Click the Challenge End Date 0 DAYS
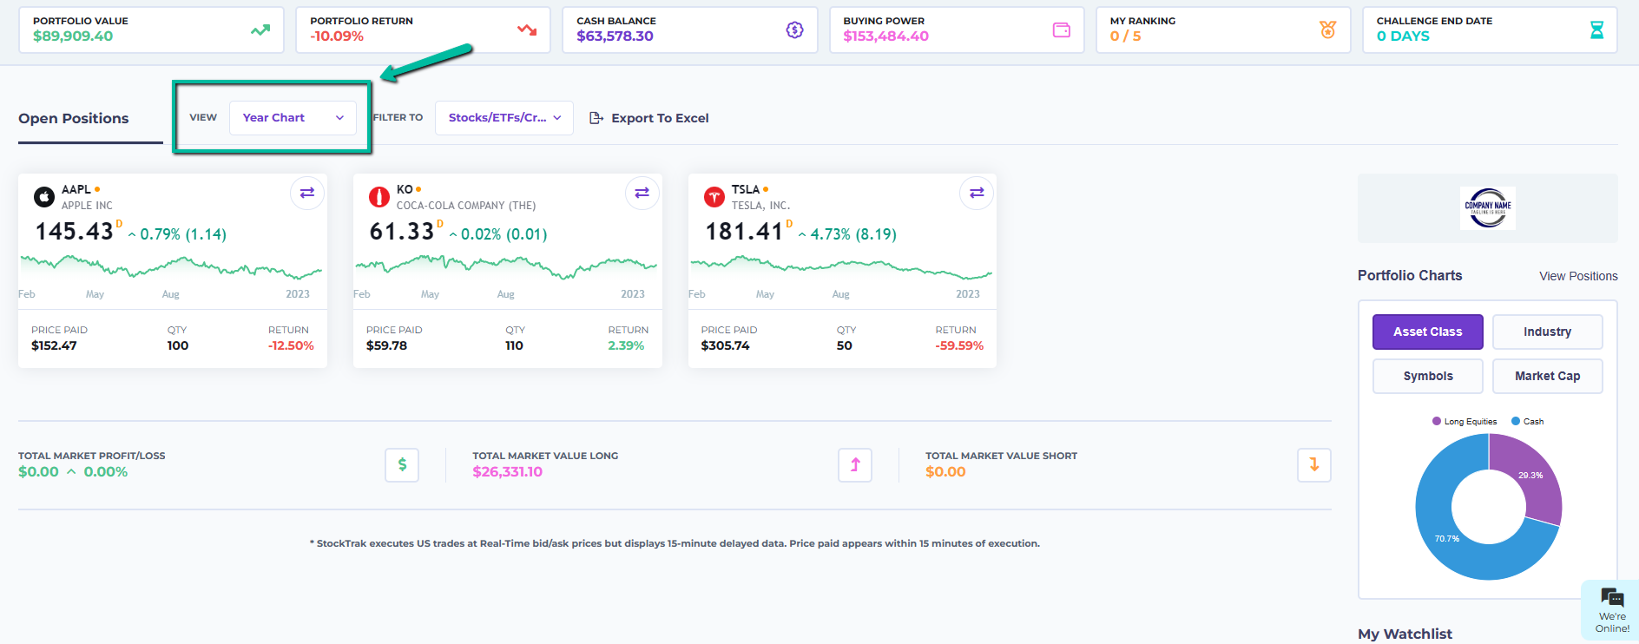The image size is (1639, 644). point(1403,36)
